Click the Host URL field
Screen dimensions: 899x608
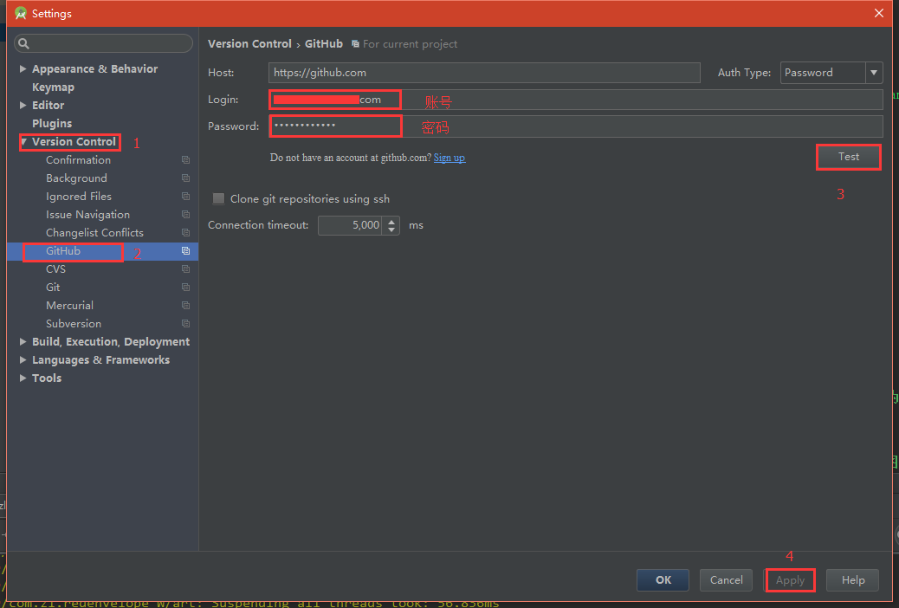[484, 73]
